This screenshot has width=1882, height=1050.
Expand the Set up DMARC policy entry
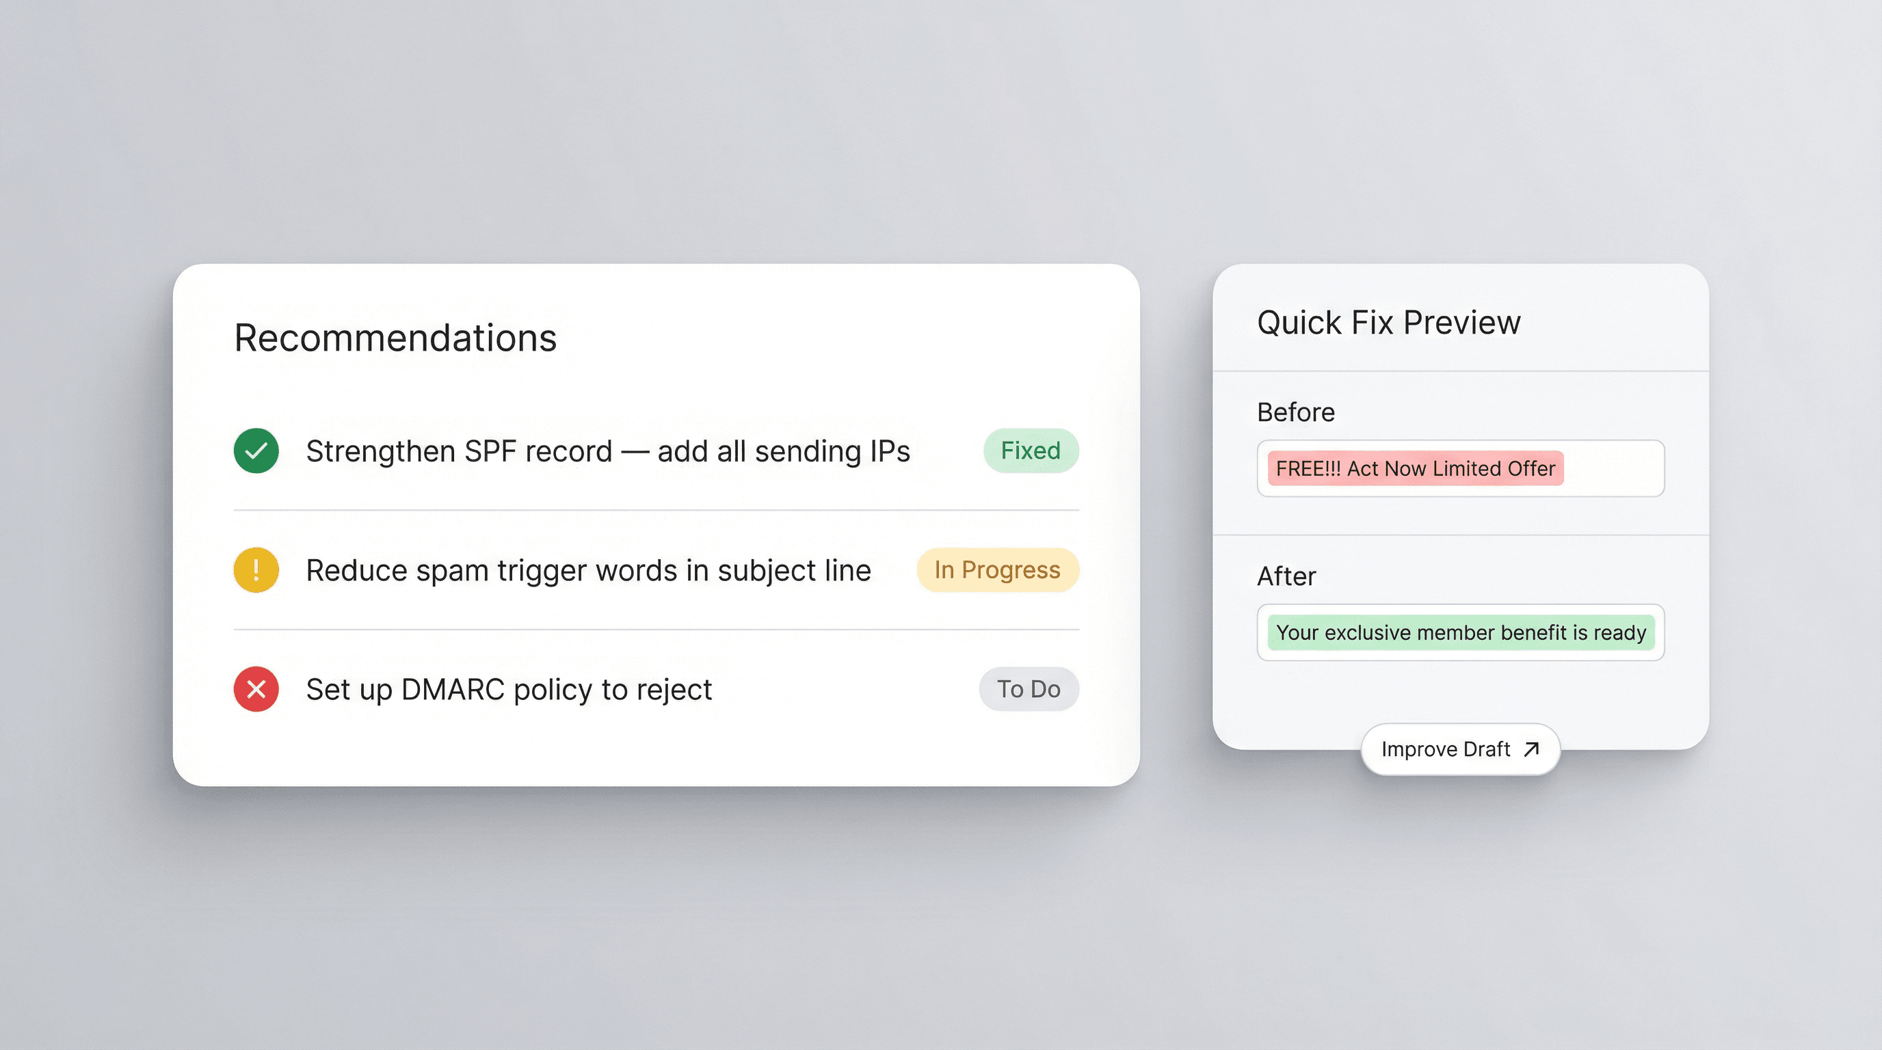tap(509, 688)
